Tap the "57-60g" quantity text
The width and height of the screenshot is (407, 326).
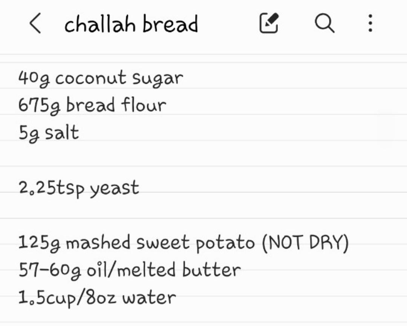(48, 270)
